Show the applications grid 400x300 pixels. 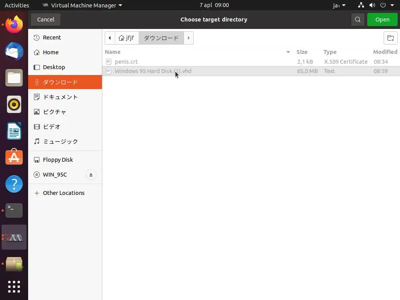(x=14, y=287)
